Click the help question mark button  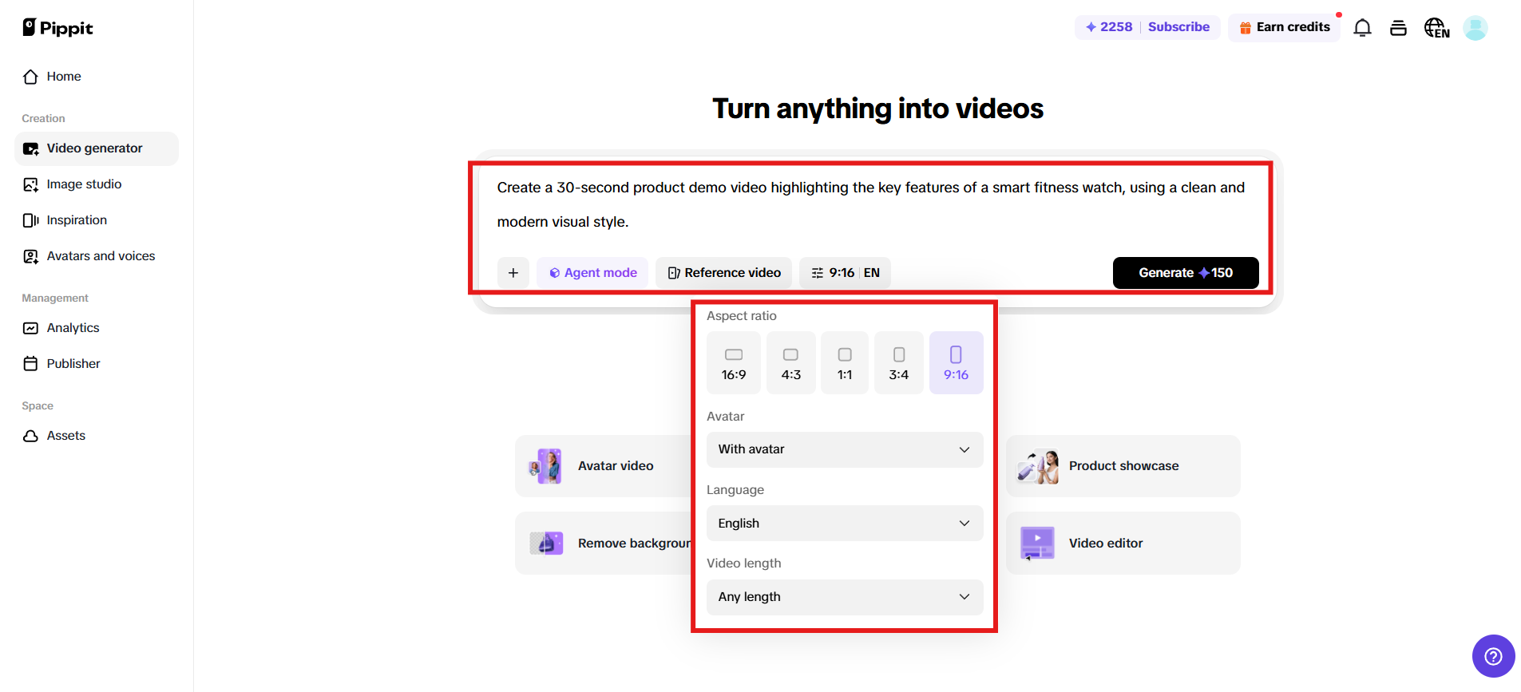coord(1493,656)
